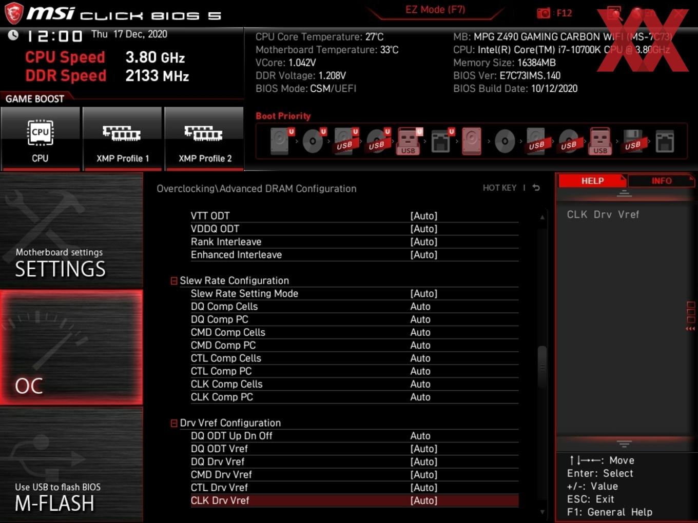Switch to the INFO tab
The width and height of the screenshot is (698, 523).
coord(662,181)
